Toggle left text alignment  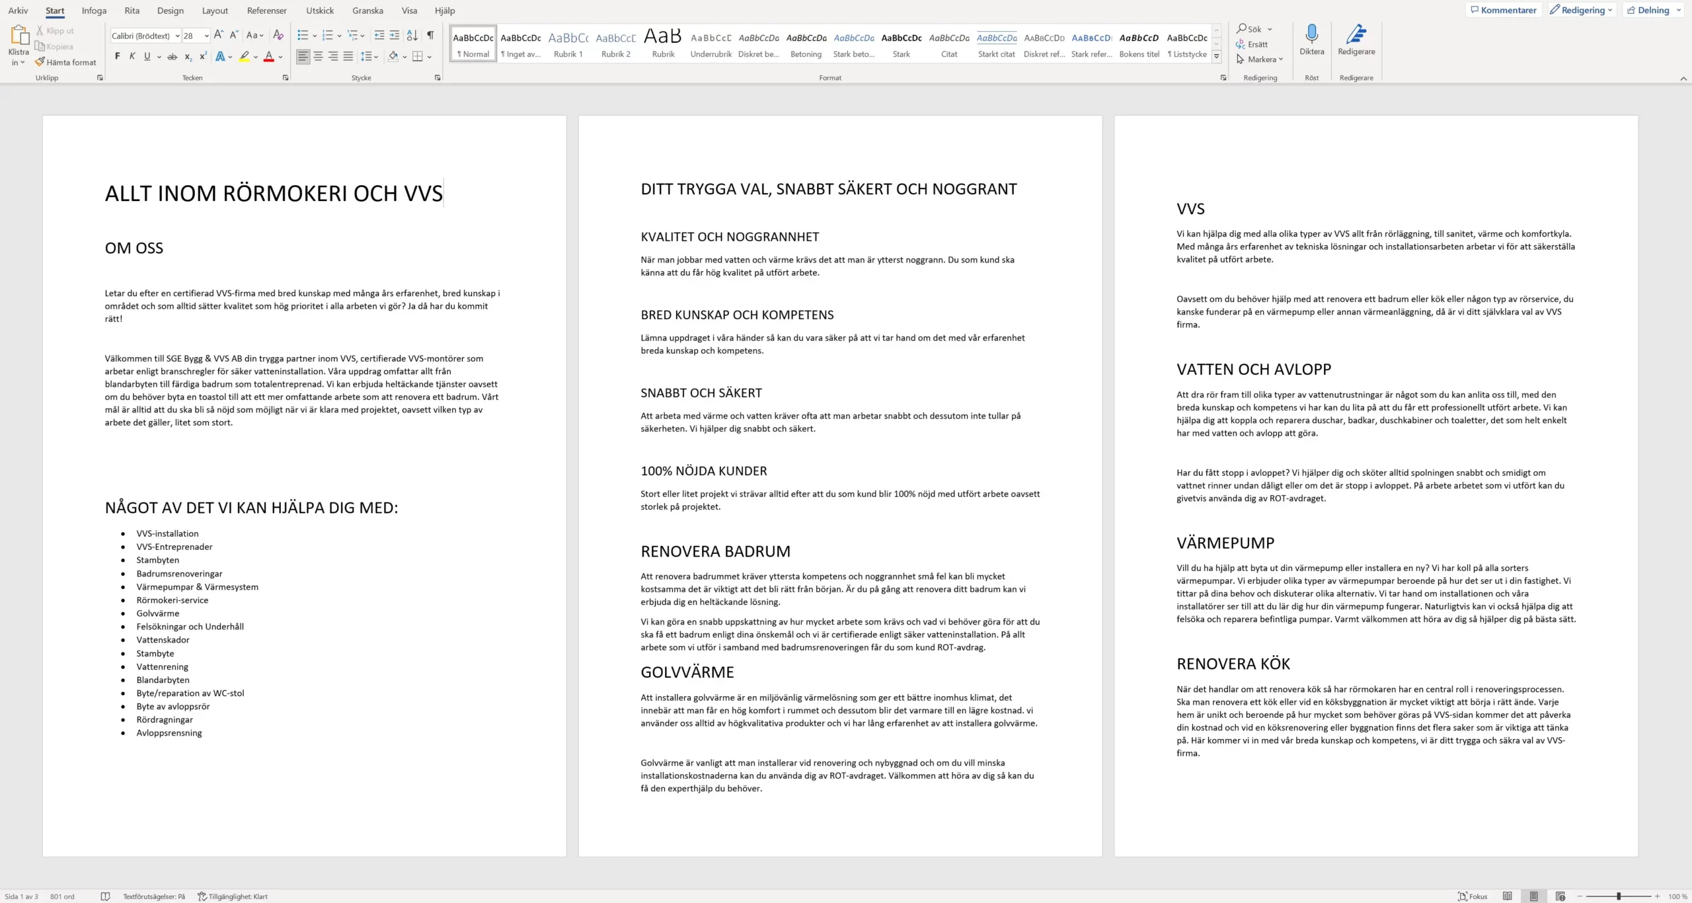coord(303,57)
